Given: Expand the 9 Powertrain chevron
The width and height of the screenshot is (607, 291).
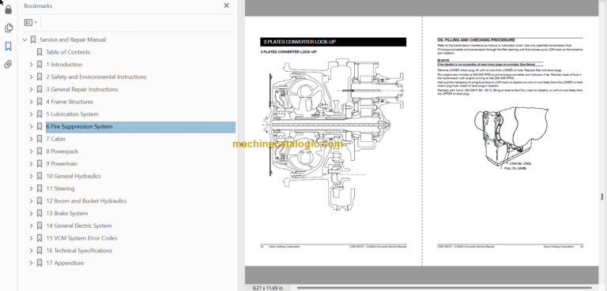Looking at the screenshot, I should tap(32, 163).
